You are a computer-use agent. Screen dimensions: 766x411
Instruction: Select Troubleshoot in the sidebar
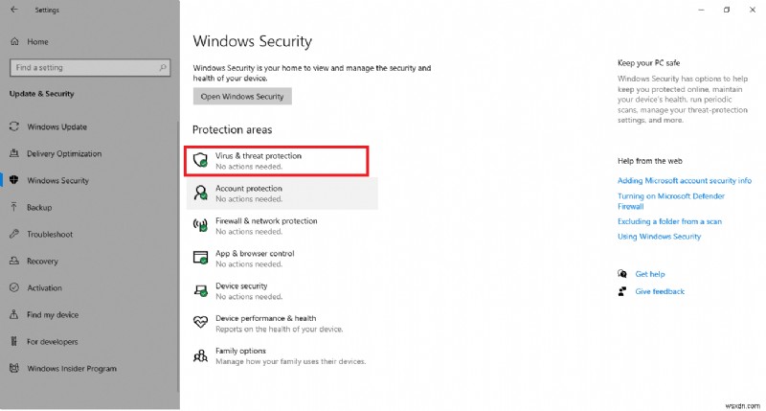pos(50,234)
